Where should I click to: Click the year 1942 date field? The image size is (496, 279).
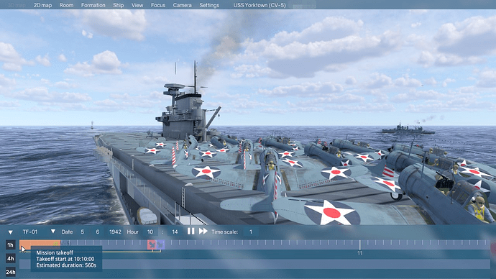(x=115, y=232)
